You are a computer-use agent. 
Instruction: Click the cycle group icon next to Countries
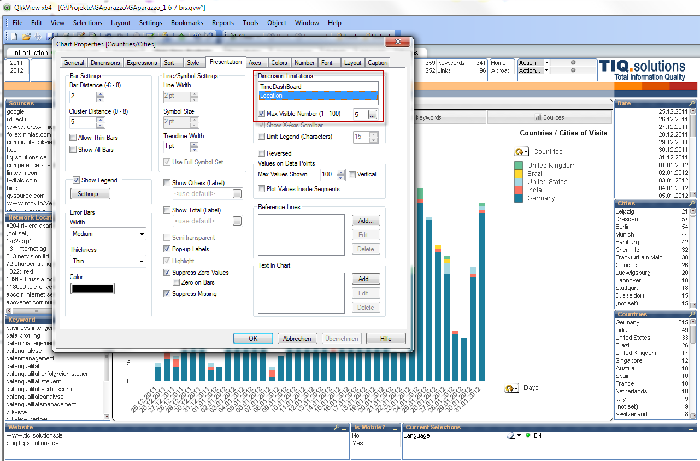521,152
